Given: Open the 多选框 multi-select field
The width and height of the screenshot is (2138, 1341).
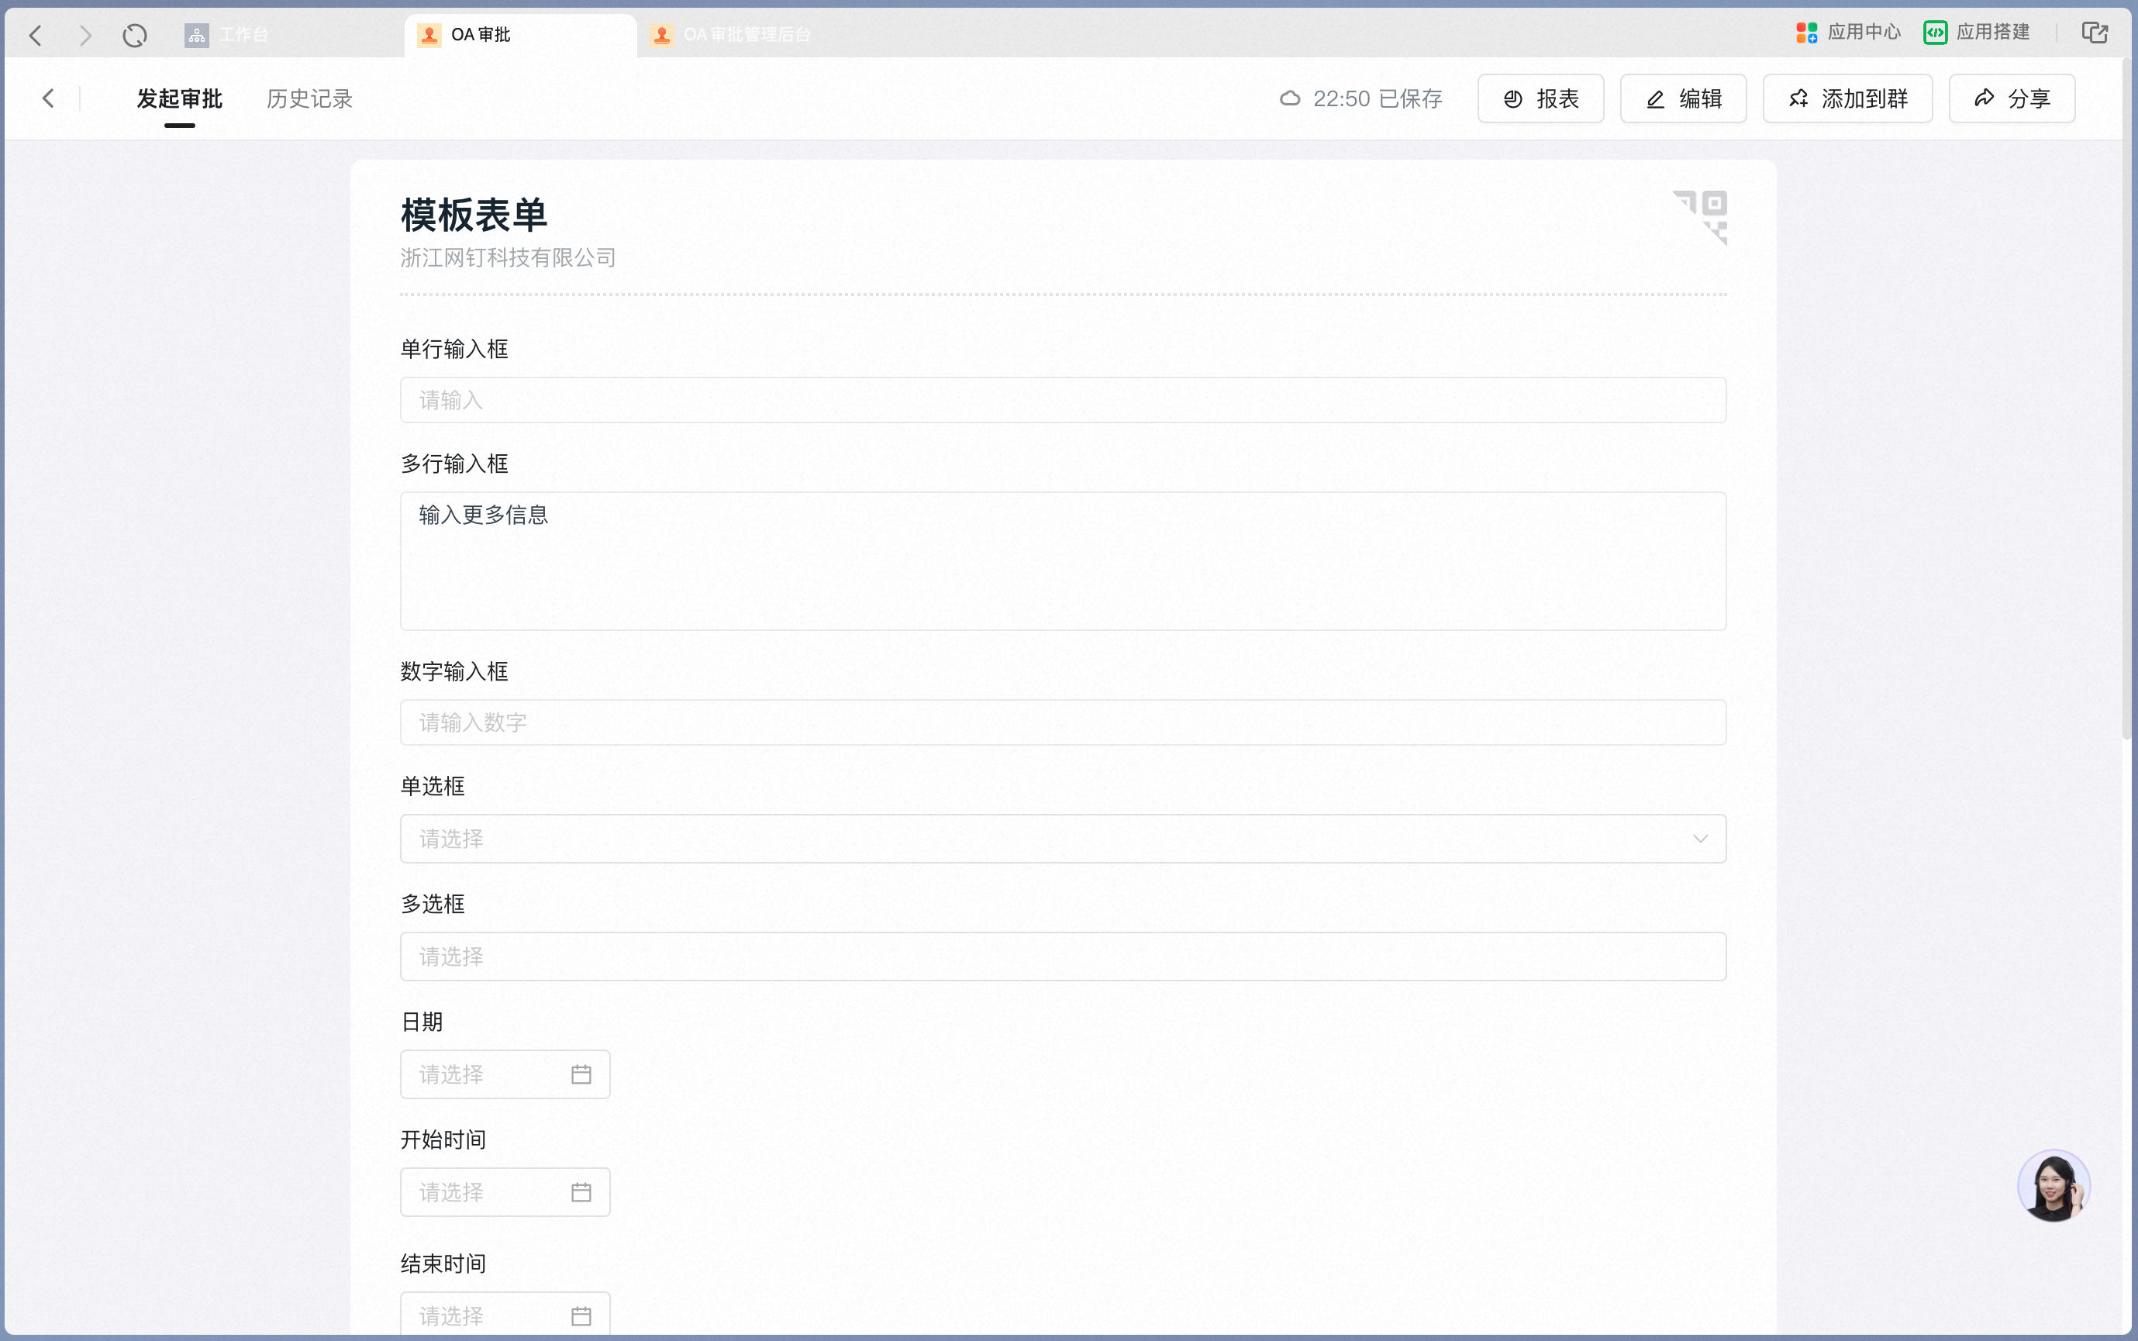Looking at the screenshot, I should 1062,956.
